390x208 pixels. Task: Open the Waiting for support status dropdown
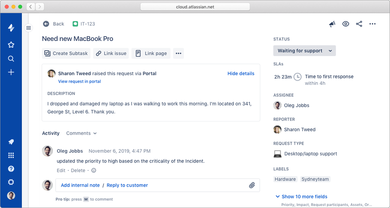[x=305, y=51]
